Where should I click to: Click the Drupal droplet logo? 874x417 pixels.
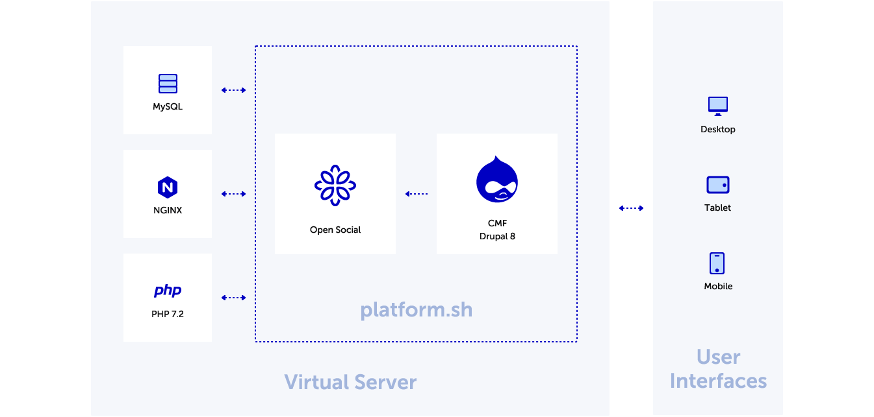pyautogui.click(x=497, y=179)
